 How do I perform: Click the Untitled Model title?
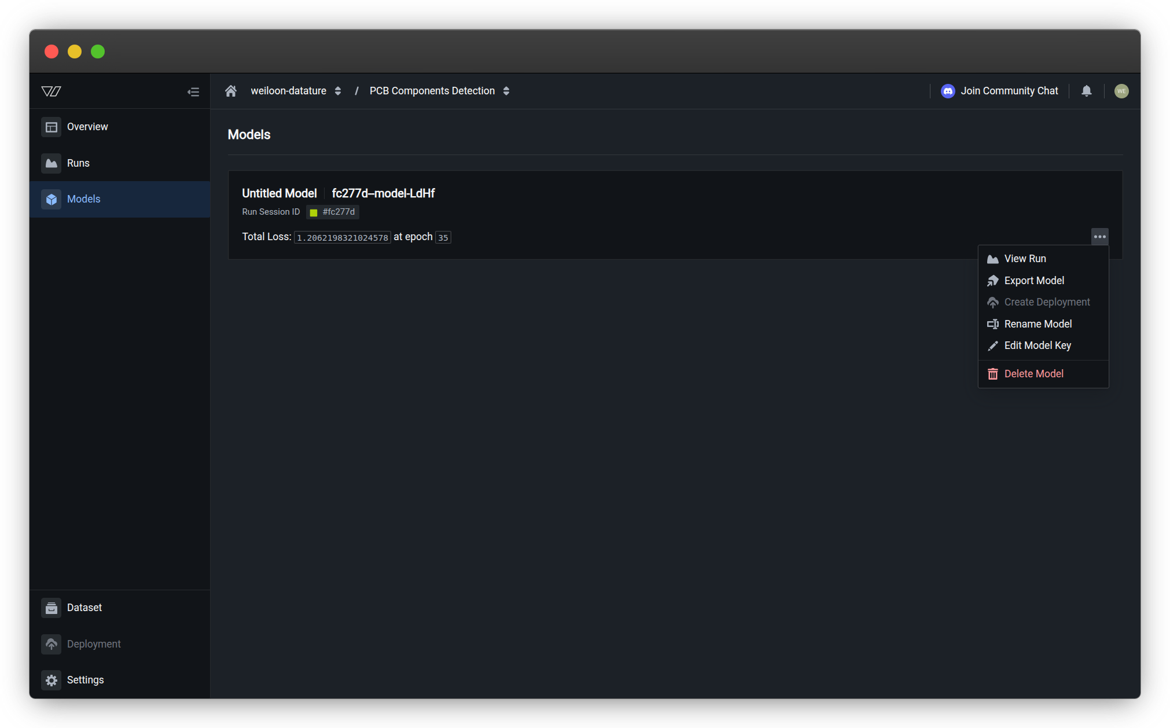point(279,193)
